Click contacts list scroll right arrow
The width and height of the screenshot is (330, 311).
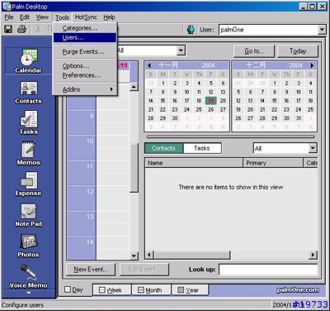pos(313,255)
